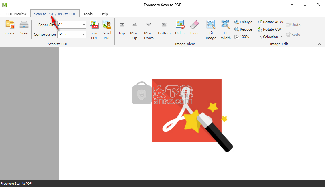Expand the Selection tool options arrow
This screenshot has width=325, height=187.
(x=281, y=37)
